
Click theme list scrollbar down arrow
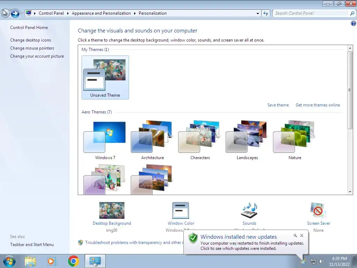coord(350,192)
